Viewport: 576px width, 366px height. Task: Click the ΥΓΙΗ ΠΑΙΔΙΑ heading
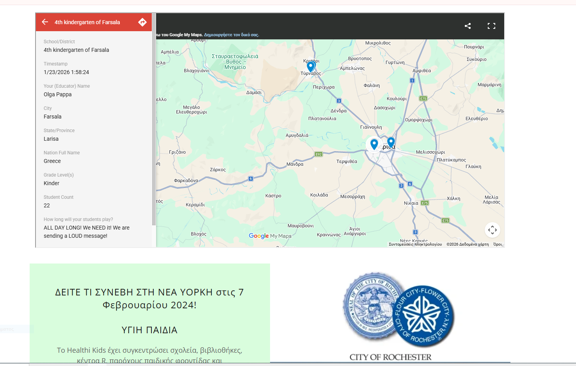pos(149,330)
